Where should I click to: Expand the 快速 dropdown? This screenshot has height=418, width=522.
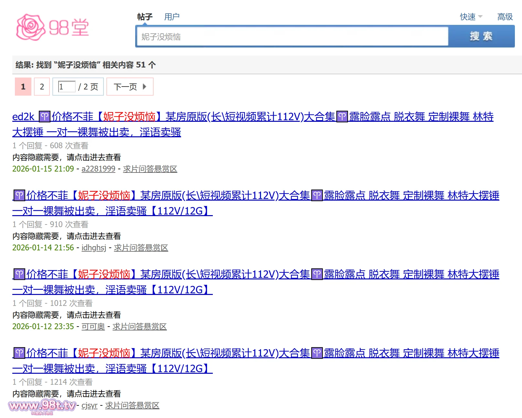point(471,17)
